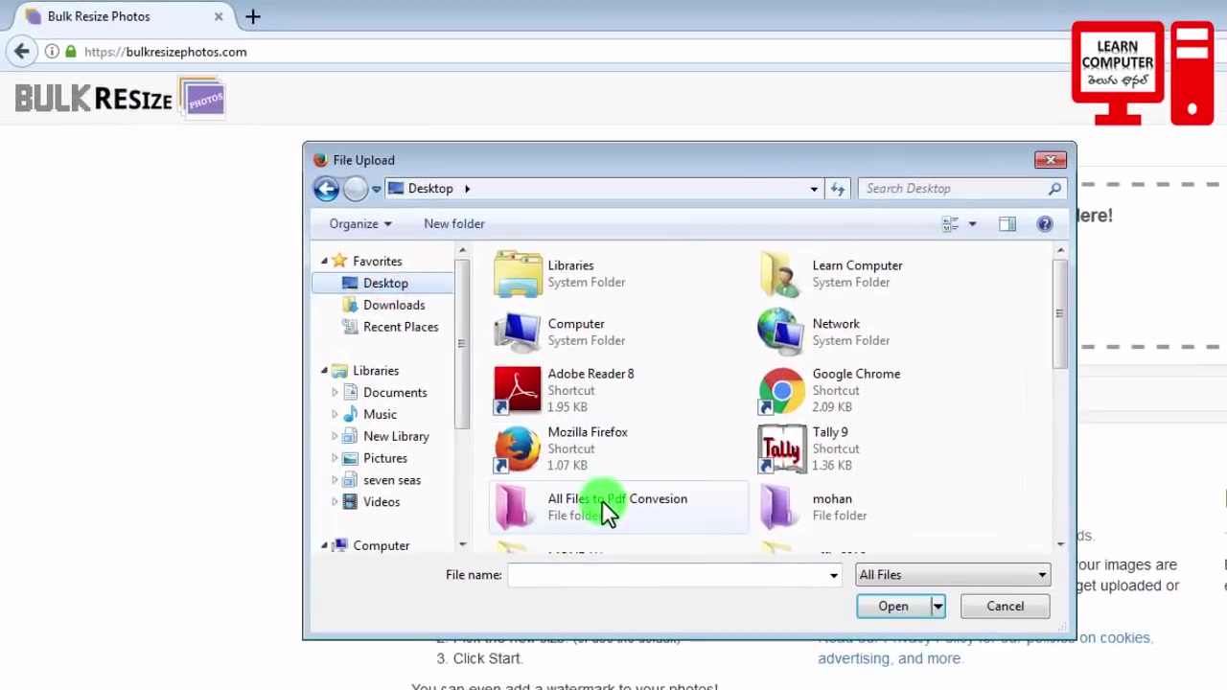The height and width of the screenshot is (690, 1227).
Task: Select the Adobe Reader 8 shortcut icon
Action: pos(518,390)
